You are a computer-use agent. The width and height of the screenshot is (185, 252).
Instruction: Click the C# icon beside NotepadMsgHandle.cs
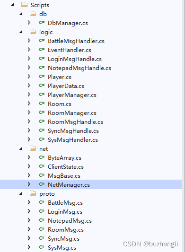[42, 68]
